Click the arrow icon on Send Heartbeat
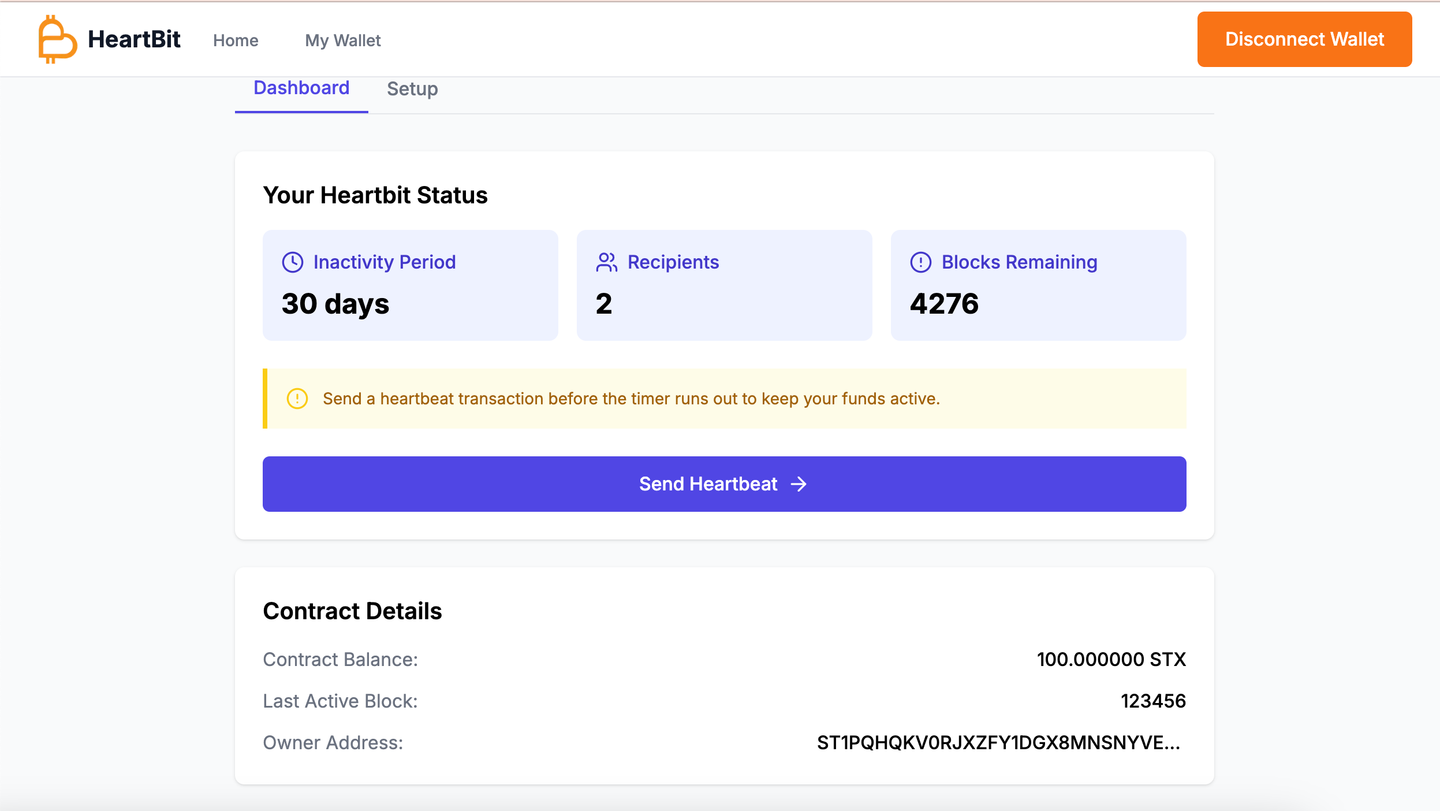 click(799, 484)
